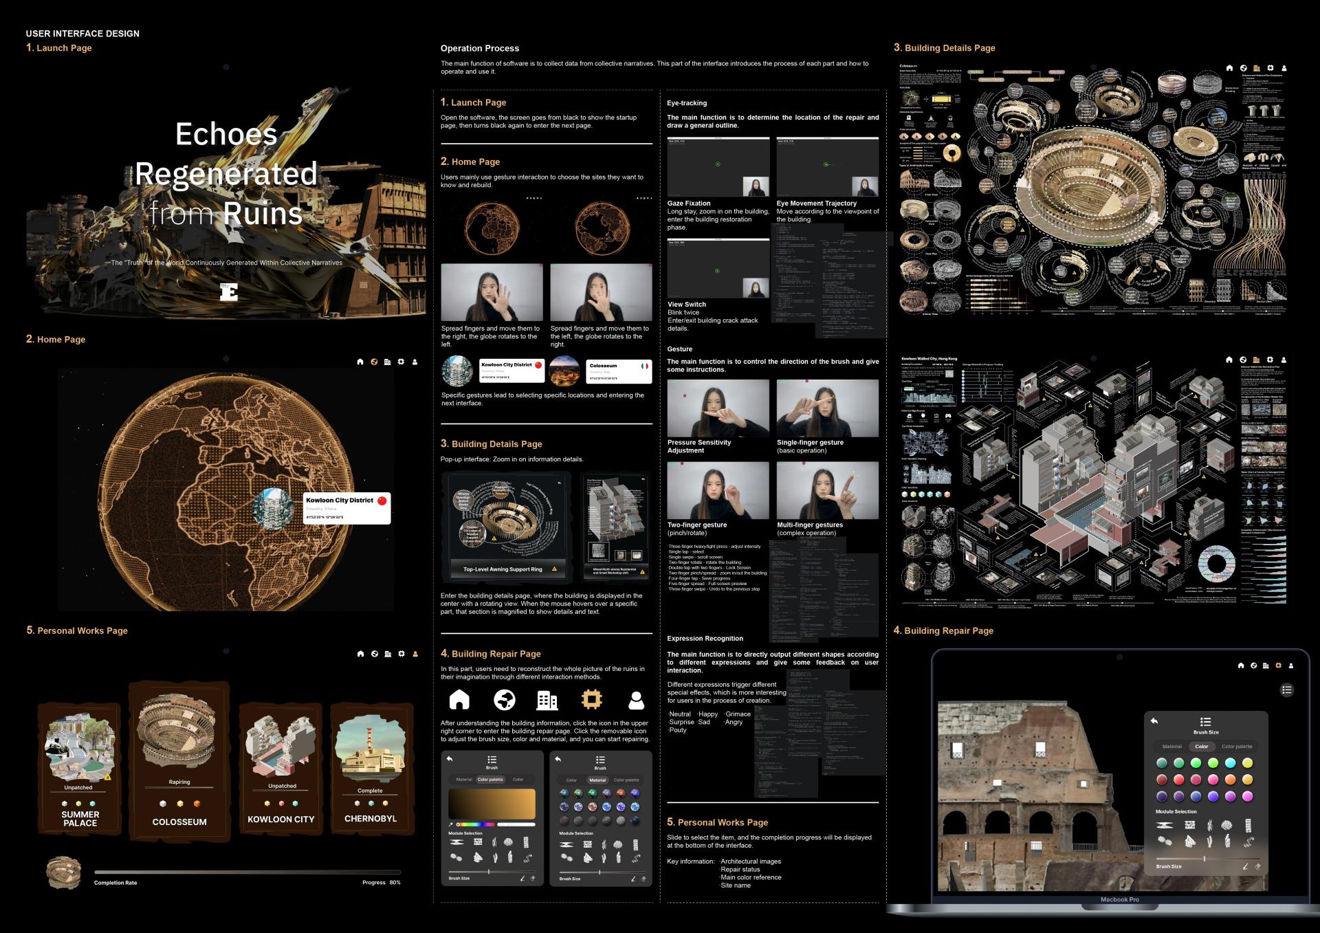
Task: Select eraser icon in Brush Size panel
Action: point(1257,866)
